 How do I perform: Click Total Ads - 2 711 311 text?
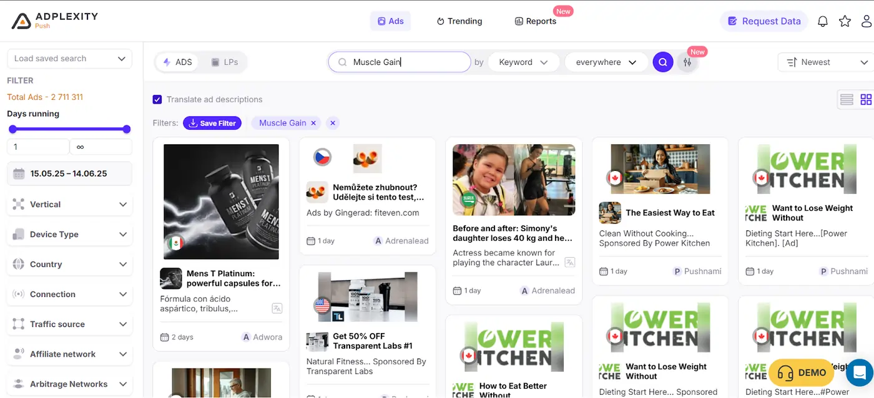tap(45, 97)
